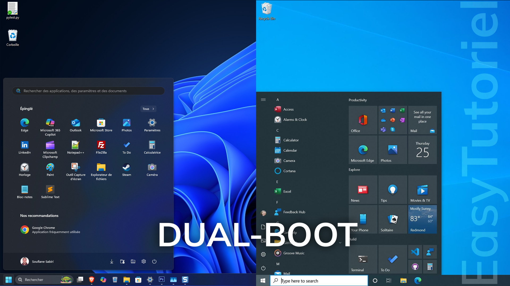The width and height of the screenshot is (510, 286).
Task: Open the Windows 10 Start hamburger menu
Action: pyautogui.click(x=263, y=100)
